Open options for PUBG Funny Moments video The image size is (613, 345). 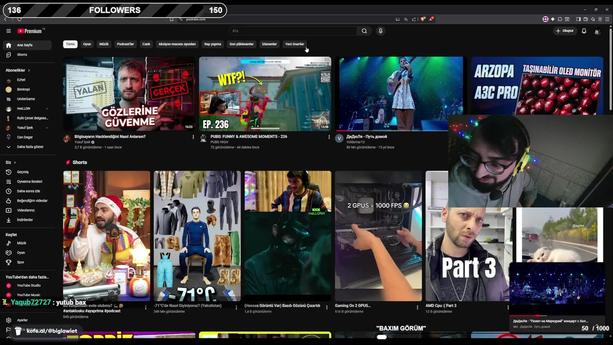pyautogui.click(x=329, y=137)
